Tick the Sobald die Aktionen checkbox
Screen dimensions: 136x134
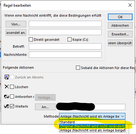coord(78,68)
